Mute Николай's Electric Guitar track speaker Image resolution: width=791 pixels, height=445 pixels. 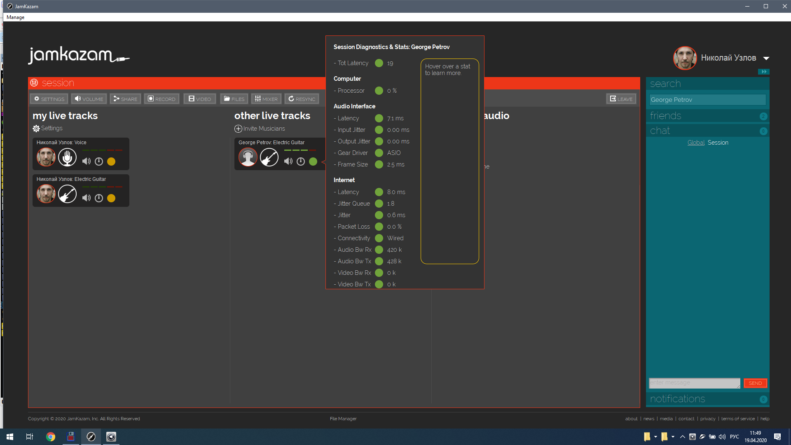86,198
